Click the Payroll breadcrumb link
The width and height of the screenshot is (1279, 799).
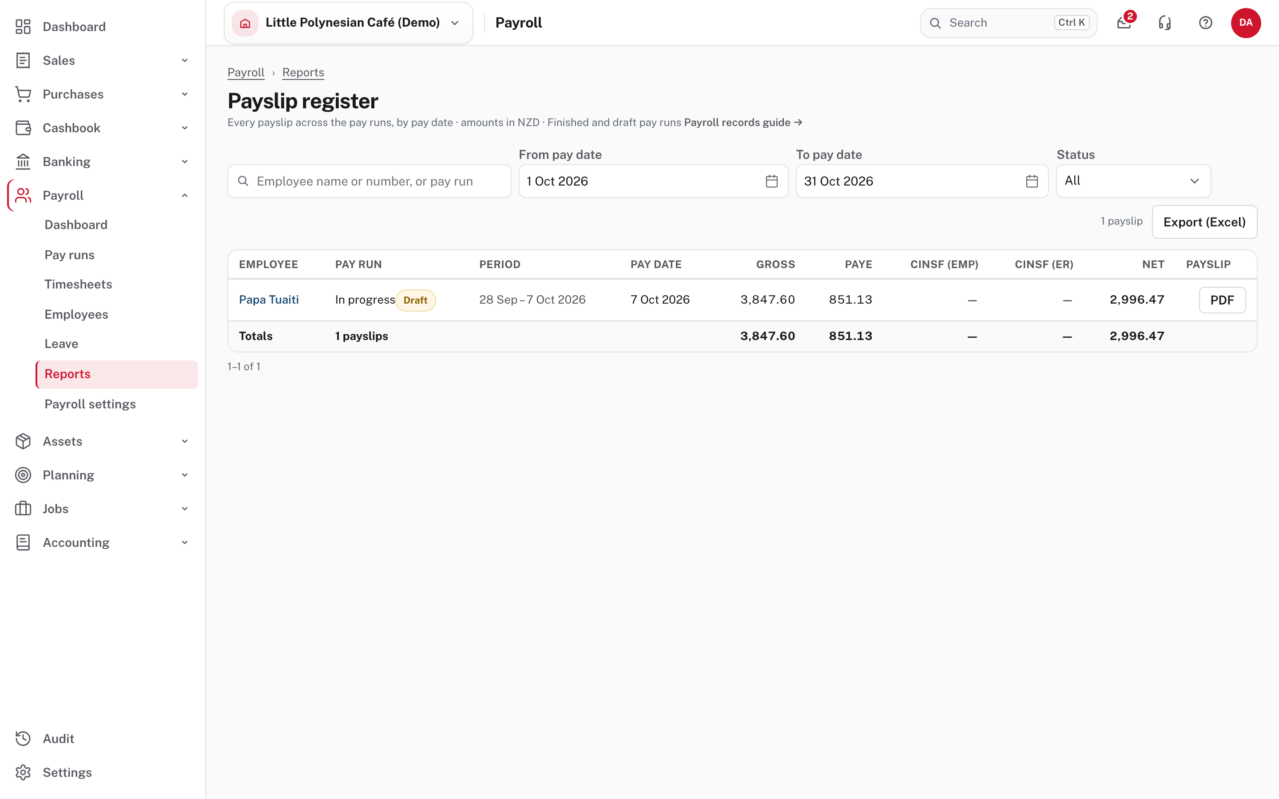coord(246,72)
